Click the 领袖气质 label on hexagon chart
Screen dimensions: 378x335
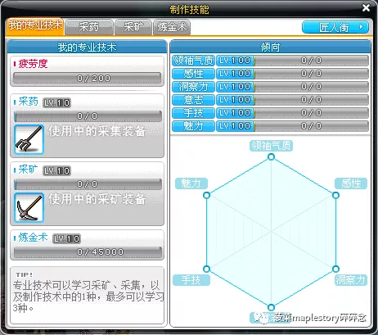click(271, 146)
